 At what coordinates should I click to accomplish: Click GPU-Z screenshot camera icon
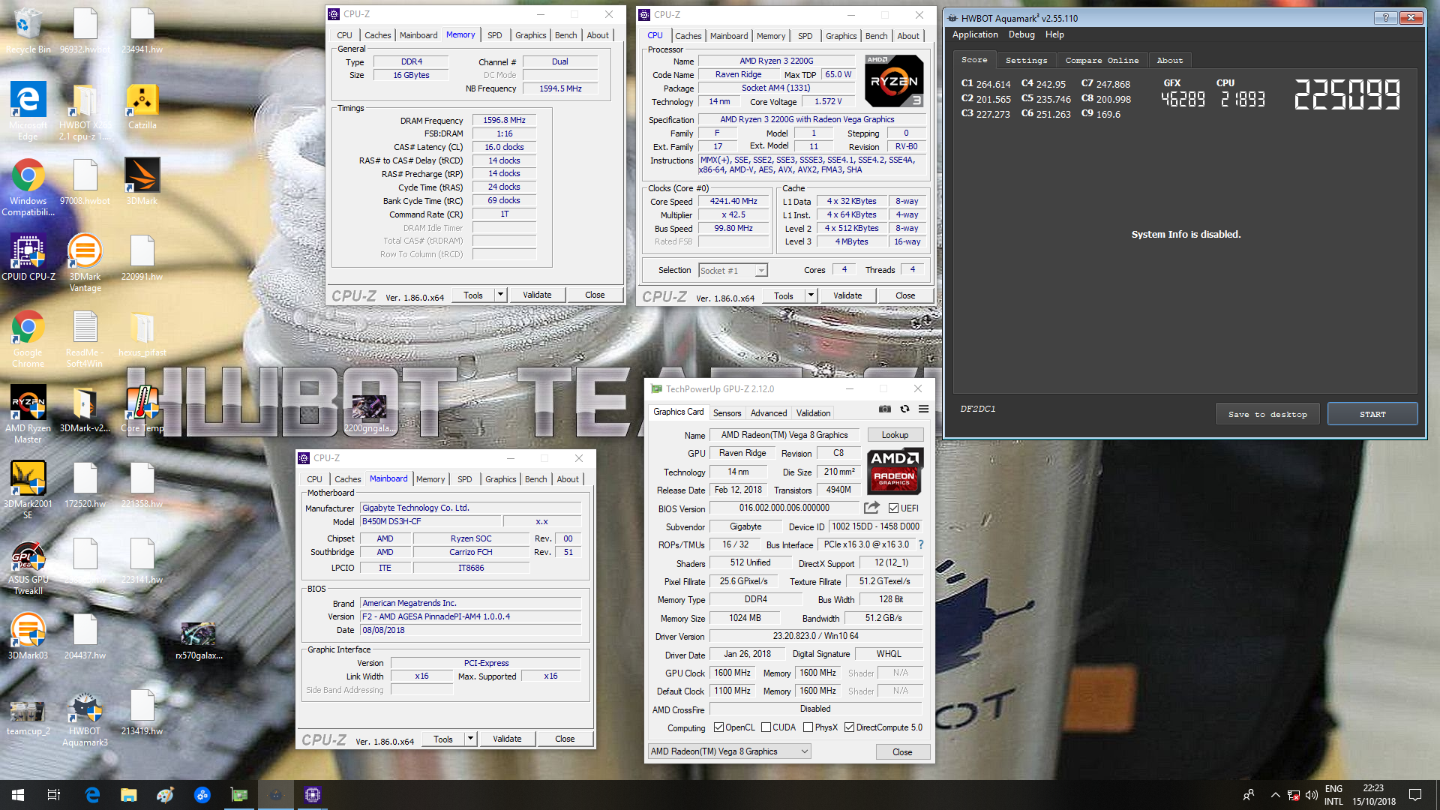click(x=885, y=409)
